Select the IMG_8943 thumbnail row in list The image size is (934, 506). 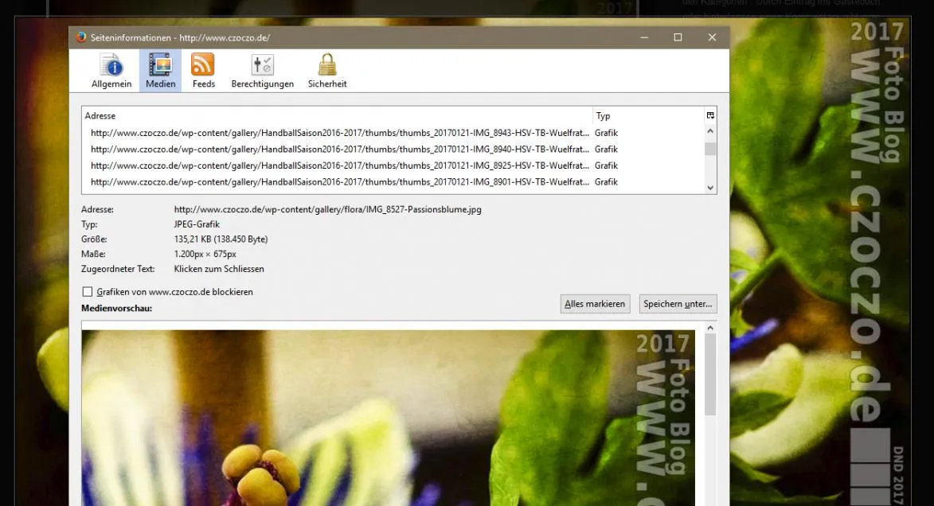pyautogui.click(x=393, y=133)
